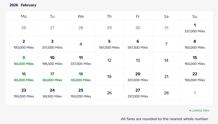Select February 1 with 337,000 Miles
This screenshot has width=218, height=124.
[195, 28]
